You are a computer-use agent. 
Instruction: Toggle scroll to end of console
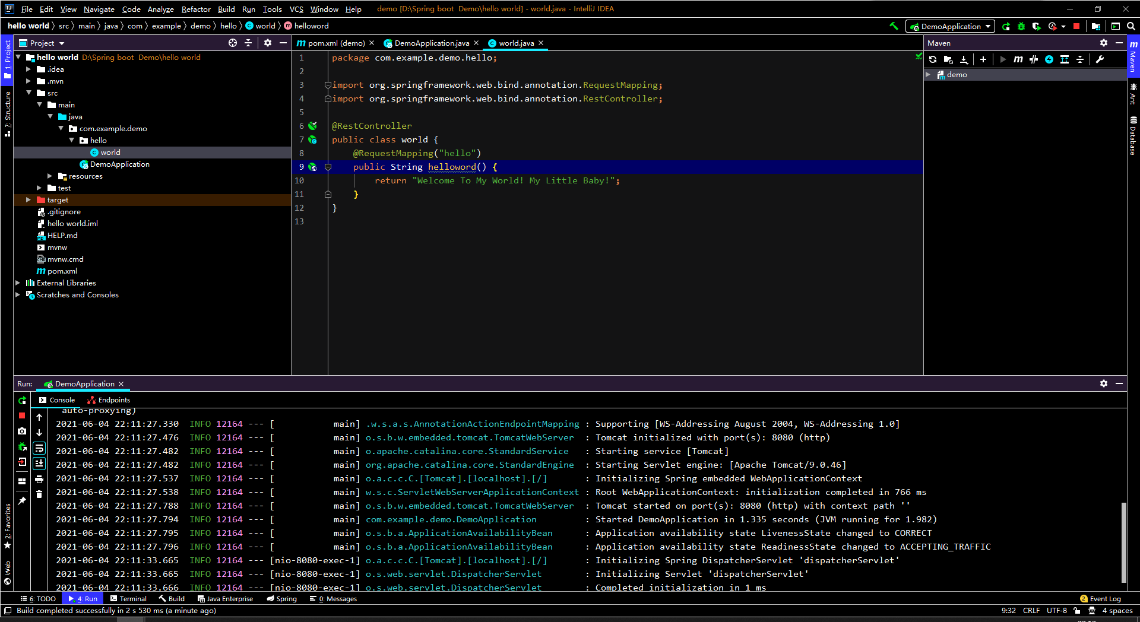39,464
